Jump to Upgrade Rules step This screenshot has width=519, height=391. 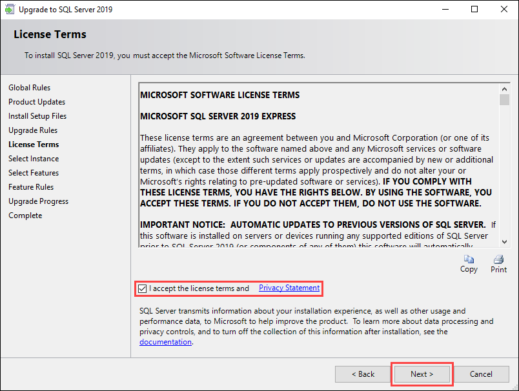(x=33, y=130)
